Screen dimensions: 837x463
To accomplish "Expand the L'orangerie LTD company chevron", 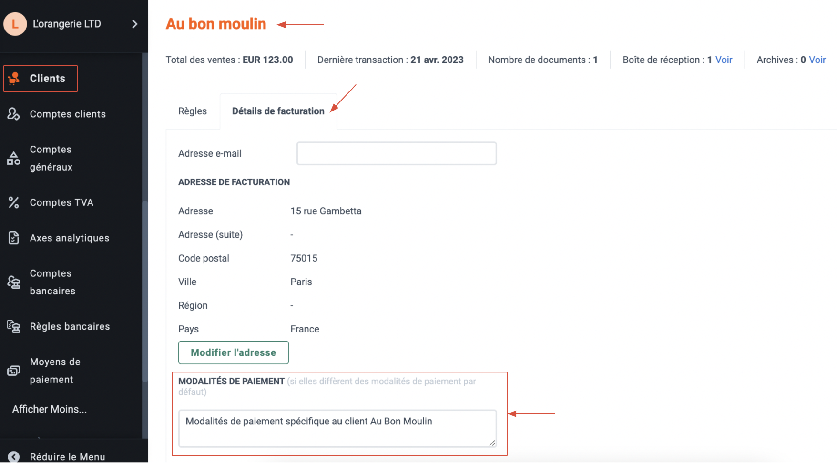I will (135, 24).
